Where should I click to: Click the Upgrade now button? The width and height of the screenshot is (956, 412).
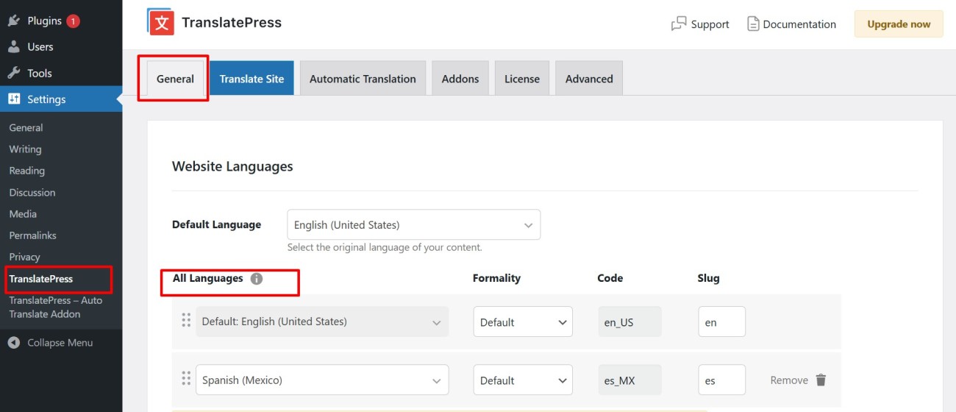[898, 24]
